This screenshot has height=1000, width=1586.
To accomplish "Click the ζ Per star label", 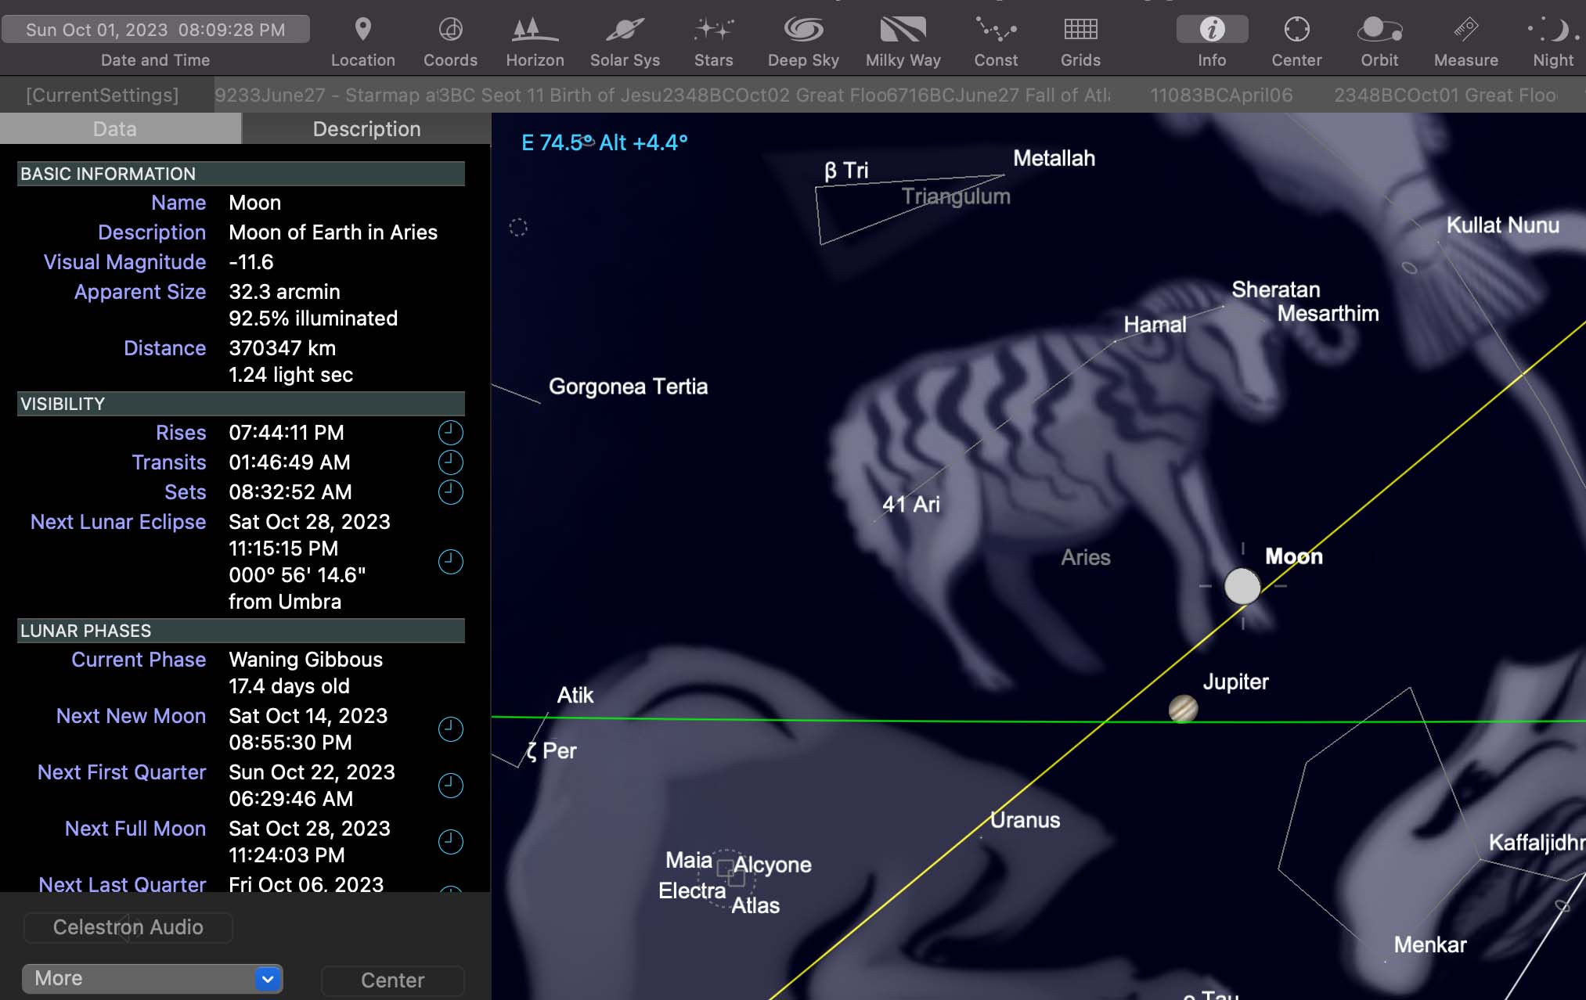I will pyautogui.click(x=552, y=751).
